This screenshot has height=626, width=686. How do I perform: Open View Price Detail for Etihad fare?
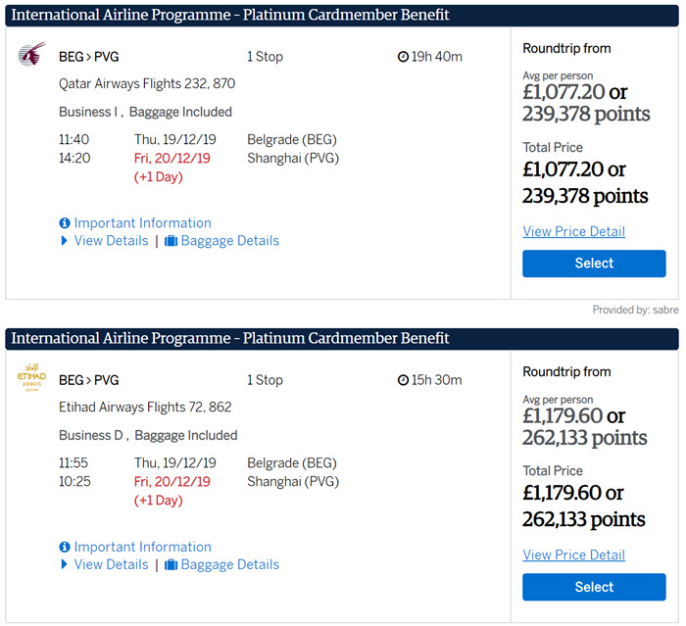click(573, 554)
